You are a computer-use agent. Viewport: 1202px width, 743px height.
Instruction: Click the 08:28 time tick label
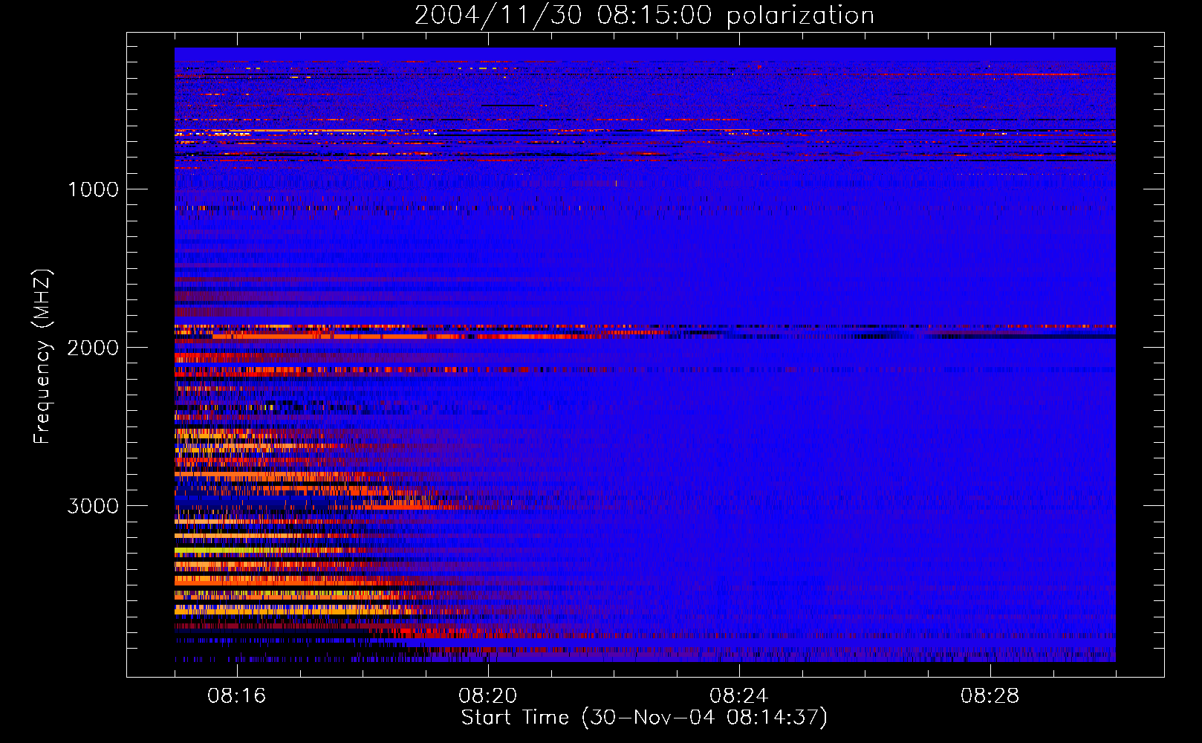[990, 696]
